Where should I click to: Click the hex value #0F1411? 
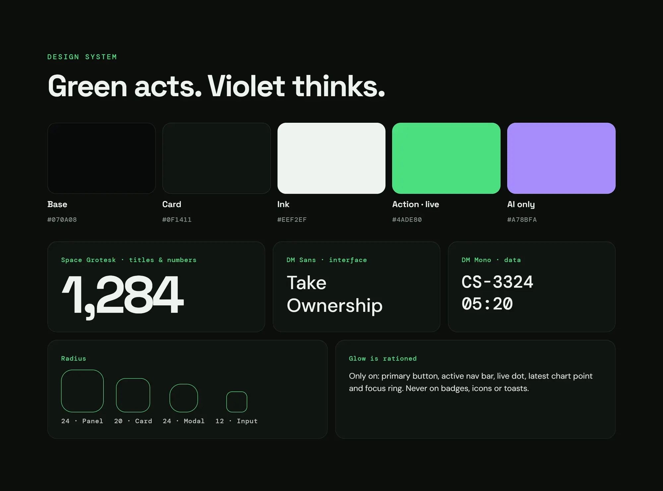point(177,220)
